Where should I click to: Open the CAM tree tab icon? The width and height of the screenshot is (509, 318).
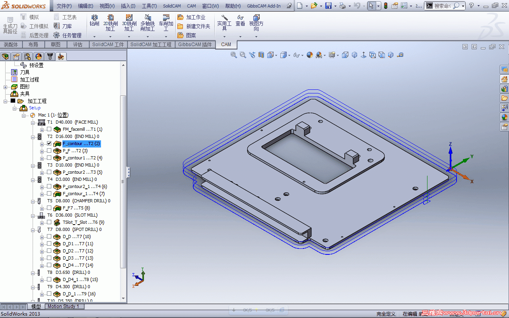(x=61, y=56)
